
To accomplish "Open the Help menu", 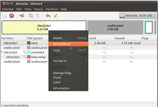I will tap(64, 9).
